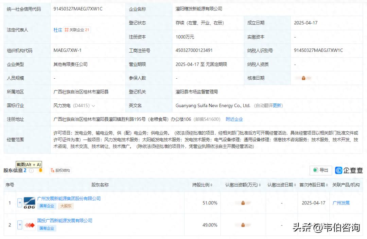Click the 企查查 logo
This screenshot has width=367, height=239.
coord(349,170)
